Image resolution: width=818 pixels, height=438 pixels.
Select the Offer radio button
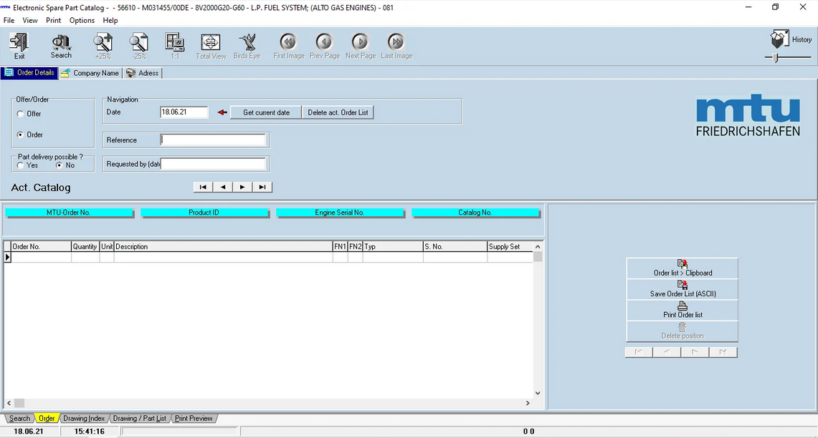point(21,114)
